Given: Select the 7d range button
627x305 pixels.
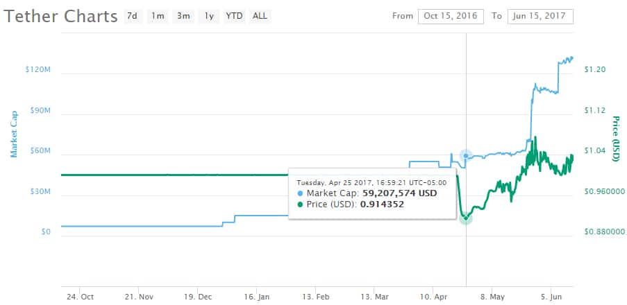Looking at the screenshot, I should pos(131,16).
